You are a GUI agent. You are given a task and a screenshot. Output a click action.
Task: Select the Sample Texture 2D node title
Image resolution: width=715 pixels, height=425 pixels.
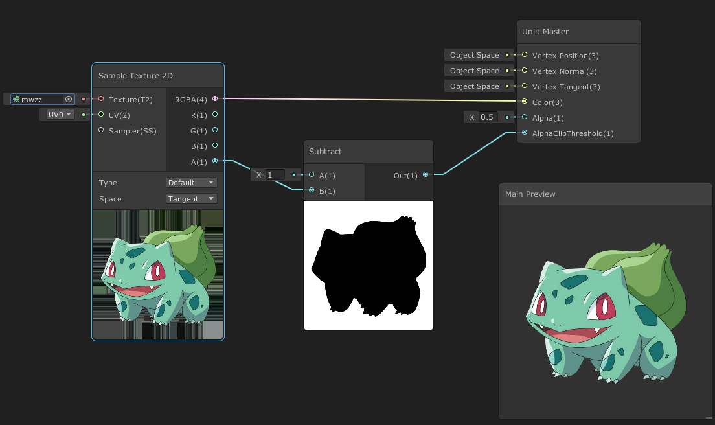(x=135, y=76)
